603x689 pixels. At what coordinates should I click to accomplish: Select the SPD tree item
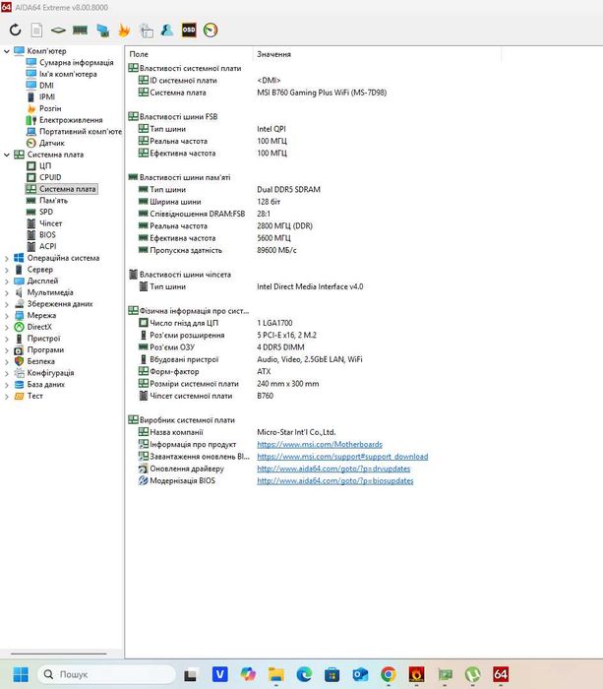[x=46, y=212]
